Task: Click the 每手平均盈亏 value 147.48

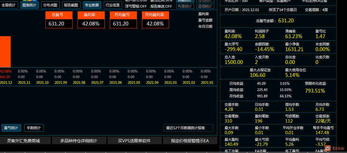Action: tap(322, 133)
